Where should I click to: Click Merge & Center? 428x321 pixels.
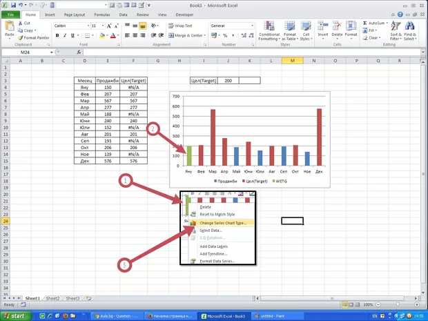(x=185, y=35)
